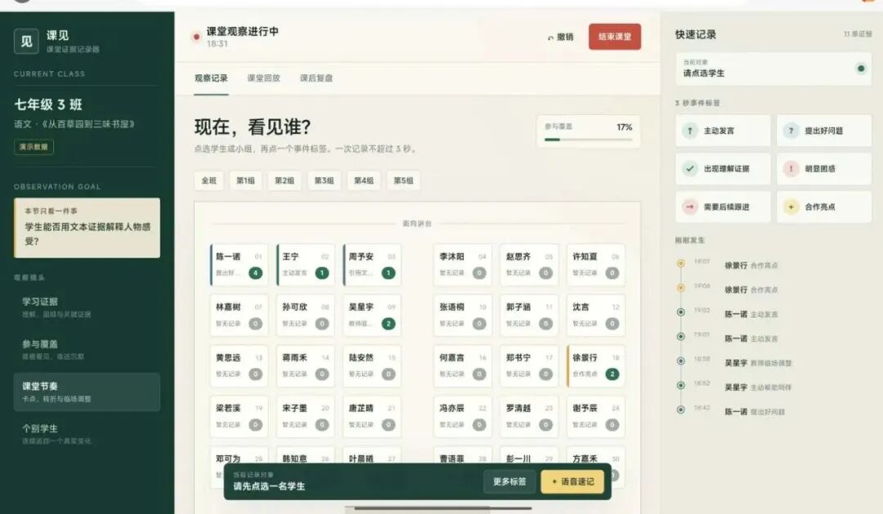The width and height of the screenshot is (883, 514).
Task: Click the heading 现在，看见谁？
Action: 253,127
